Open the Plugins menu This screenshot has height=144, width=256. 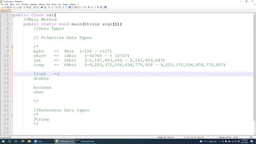(65, 4)
